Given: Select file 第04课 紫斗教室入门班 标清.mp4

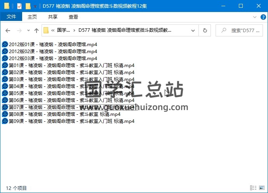Looking at the screenshot, I should click(x=71, y=86).
